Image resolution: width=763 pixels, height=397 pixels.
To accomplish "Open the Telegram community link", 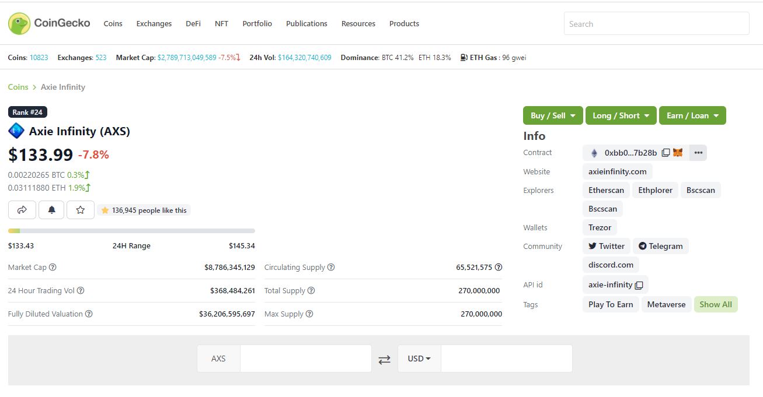I will [x=661, y=246].
